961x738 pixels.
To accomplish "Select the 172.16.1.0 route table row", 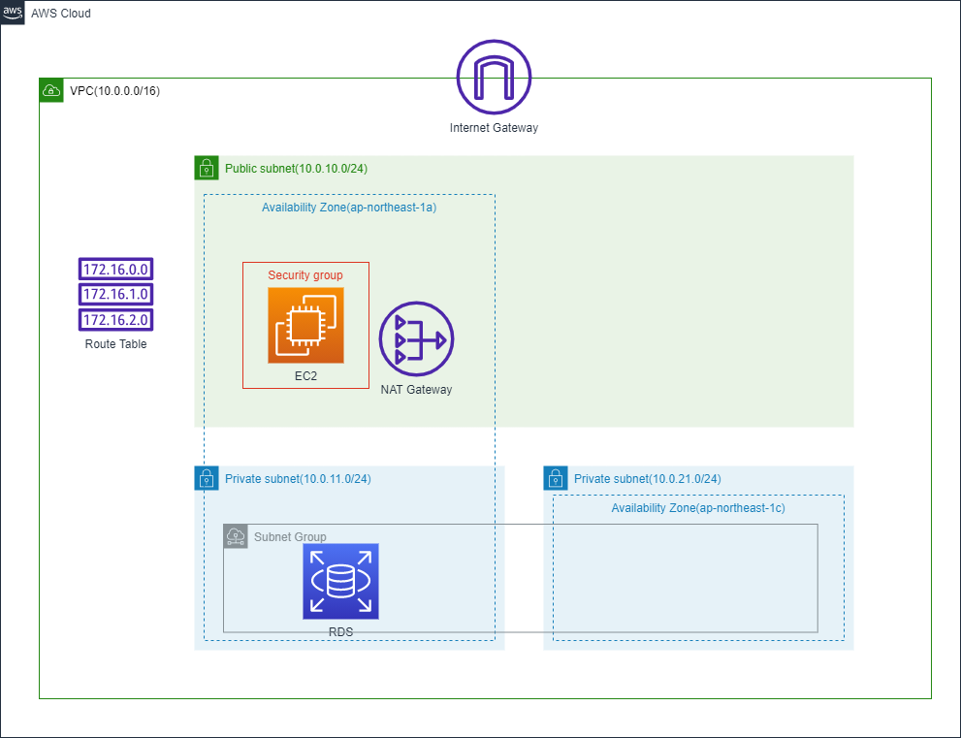I will click(x=115, y=294).
